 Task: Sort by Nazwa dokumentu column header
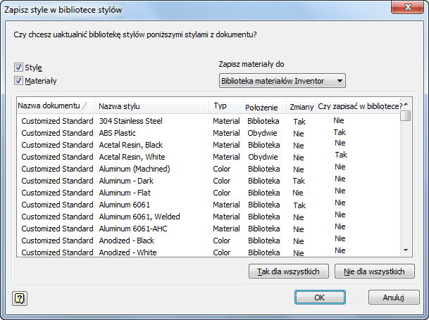pyautogui.click(x=54, y=106)
